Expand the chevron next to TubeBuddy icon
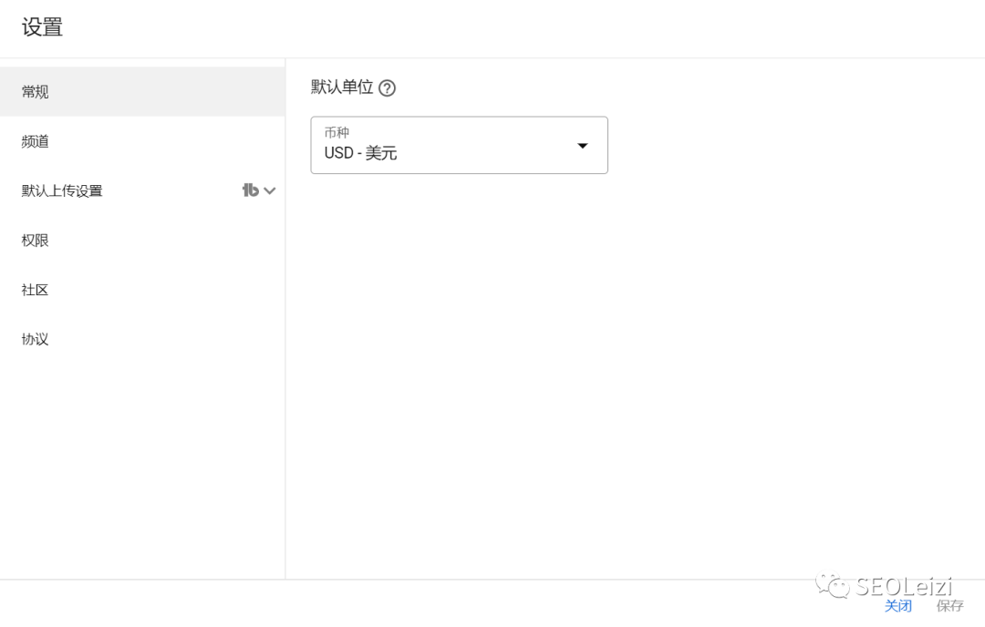Screen dimensions: 985x627 coord(270,190)
